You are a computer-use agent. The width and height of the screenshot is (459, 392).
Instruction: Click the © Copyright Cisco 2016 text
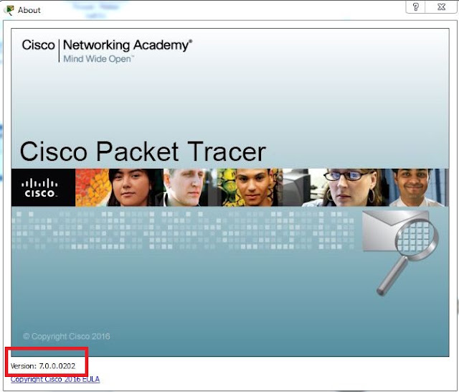67,336
